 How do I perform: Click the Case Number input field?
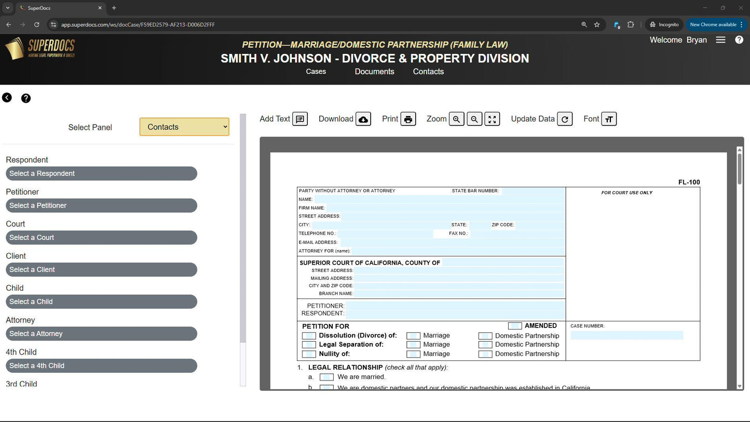coord(626,336)
